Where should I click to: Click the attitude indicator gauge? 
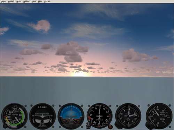coord(71,116)
